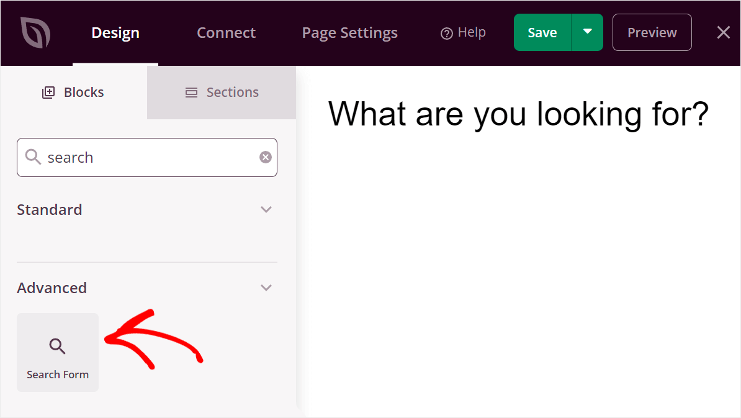Click the Standard section label
Screen dimensions: 741x418
coord(50,209)
